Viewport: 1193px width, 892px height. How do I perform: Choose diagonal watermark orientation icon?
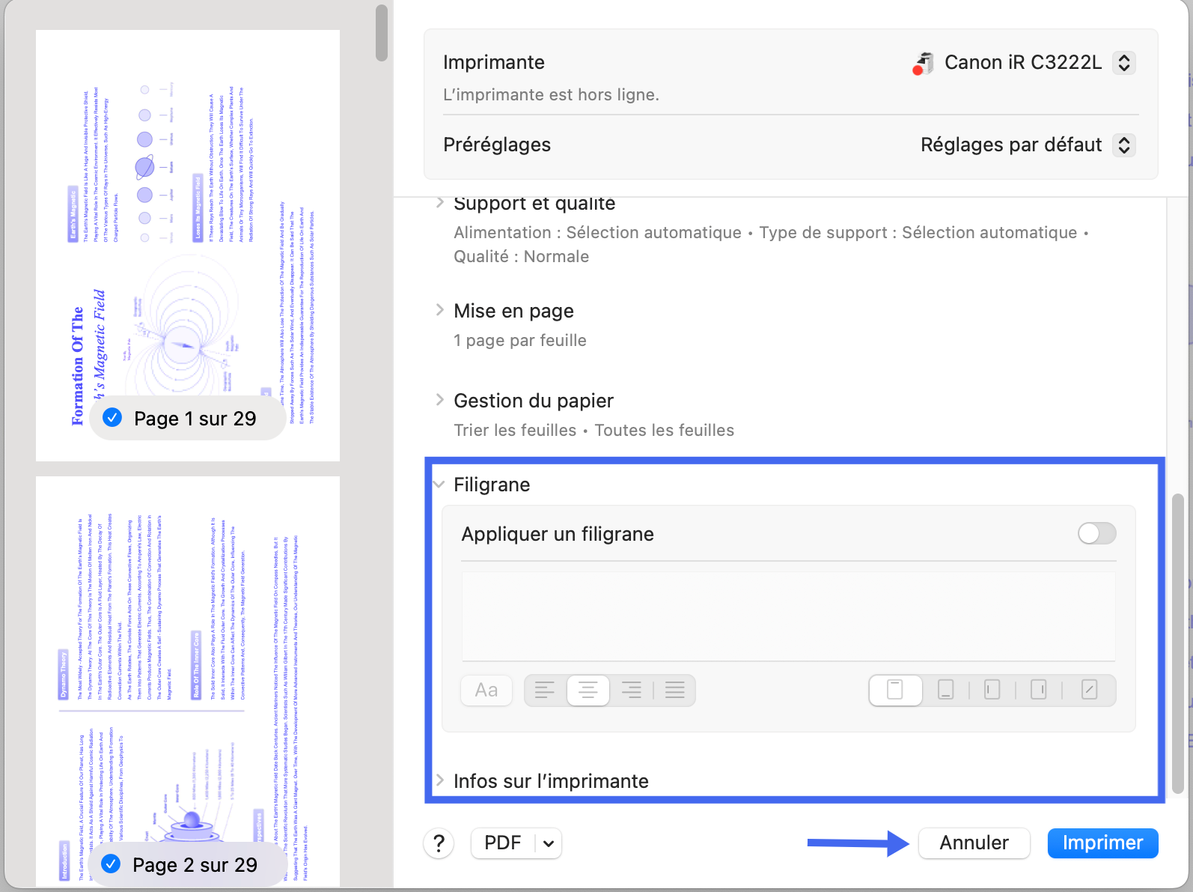coord(1090,690)
